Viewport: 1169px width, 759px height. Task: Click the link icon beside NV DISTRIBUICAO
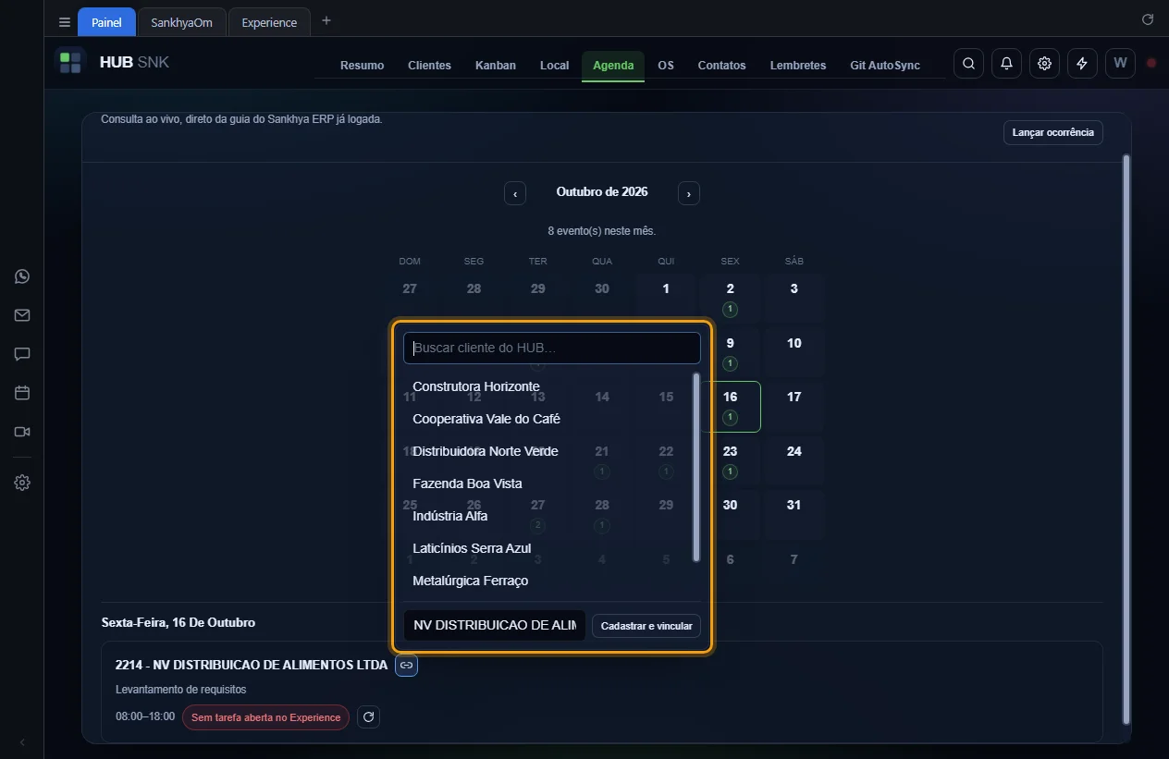click(x=406, y=665)
